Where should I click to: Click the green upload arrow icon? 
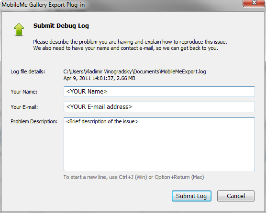19,29
